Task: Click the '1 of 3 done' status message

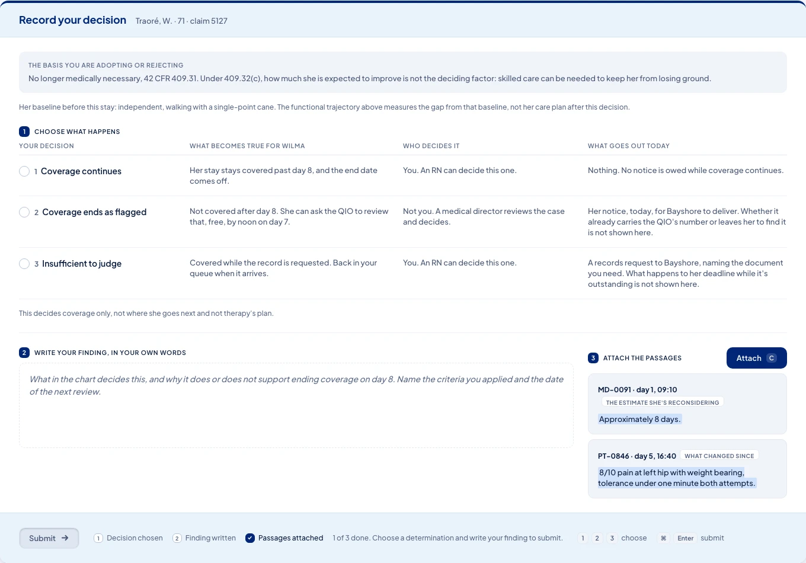Action: (447, 538)
